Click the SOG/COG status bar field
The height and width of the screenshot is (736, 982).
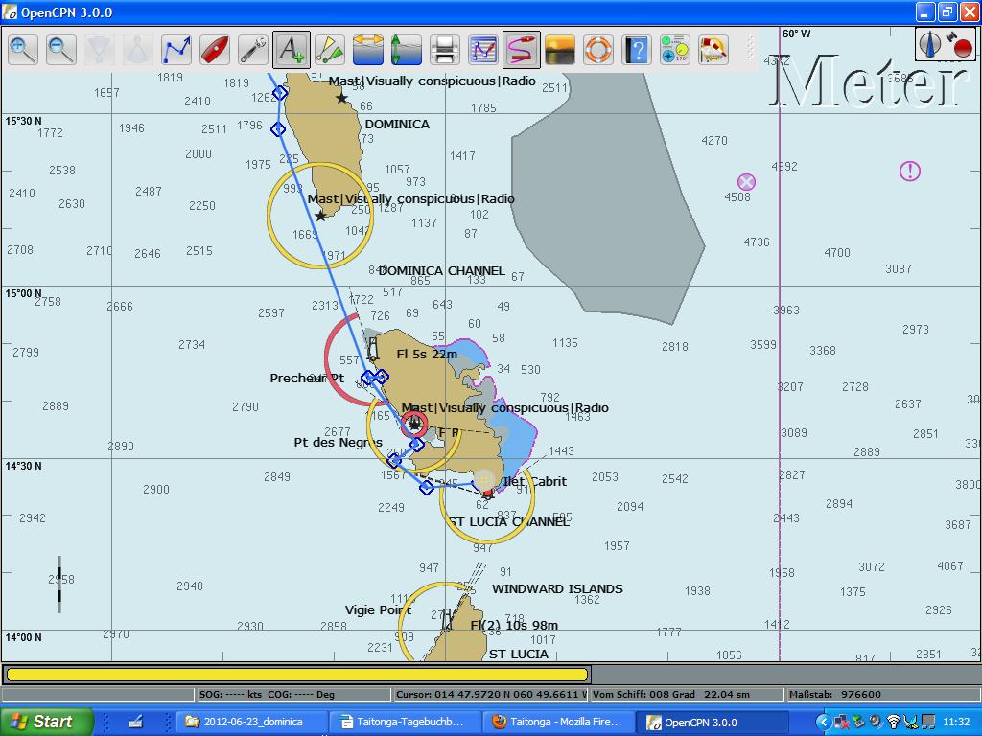click(x=293, y=694)
